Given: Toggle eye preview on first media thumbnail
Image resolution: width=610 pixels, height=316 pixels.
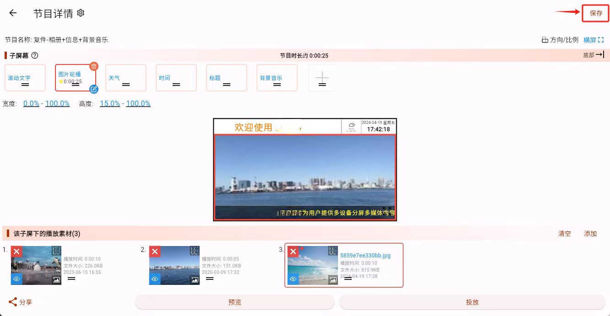Looking at the screenshot, I should 17,279.
